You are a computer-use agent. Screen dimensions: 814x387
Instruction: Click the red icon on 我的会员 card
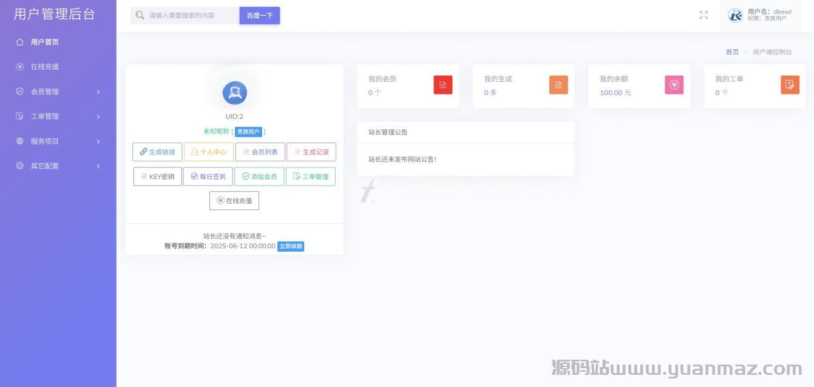pyautogui.click(x=443, y=85)
